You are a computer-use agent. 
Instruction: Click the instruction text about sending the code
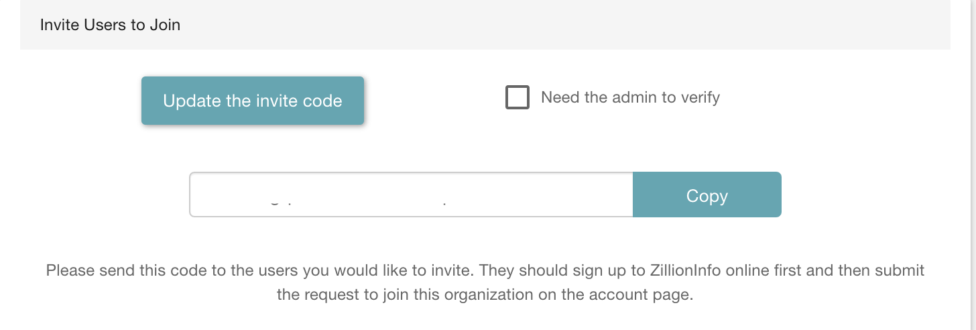click(485, 282)
